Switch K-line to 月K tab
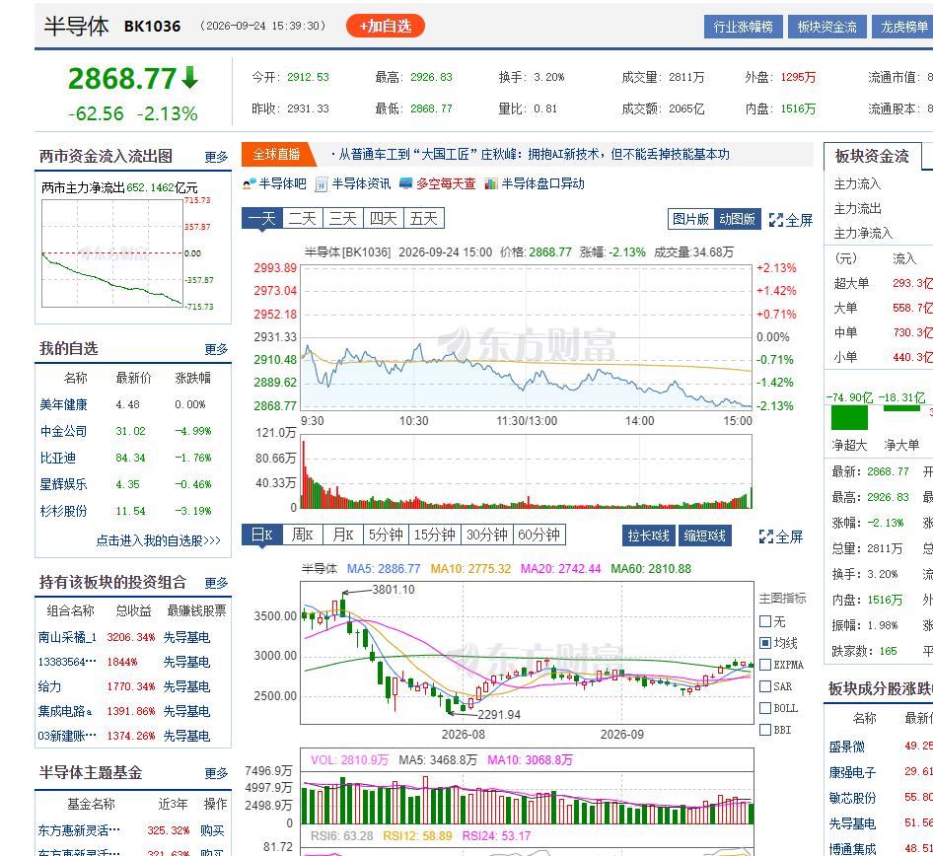Screen dimensions: 933x856 click(343, 535)
